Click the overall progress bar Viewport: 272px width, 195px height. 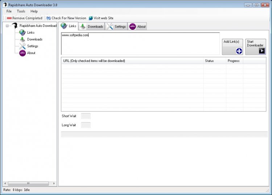[164, 134]
